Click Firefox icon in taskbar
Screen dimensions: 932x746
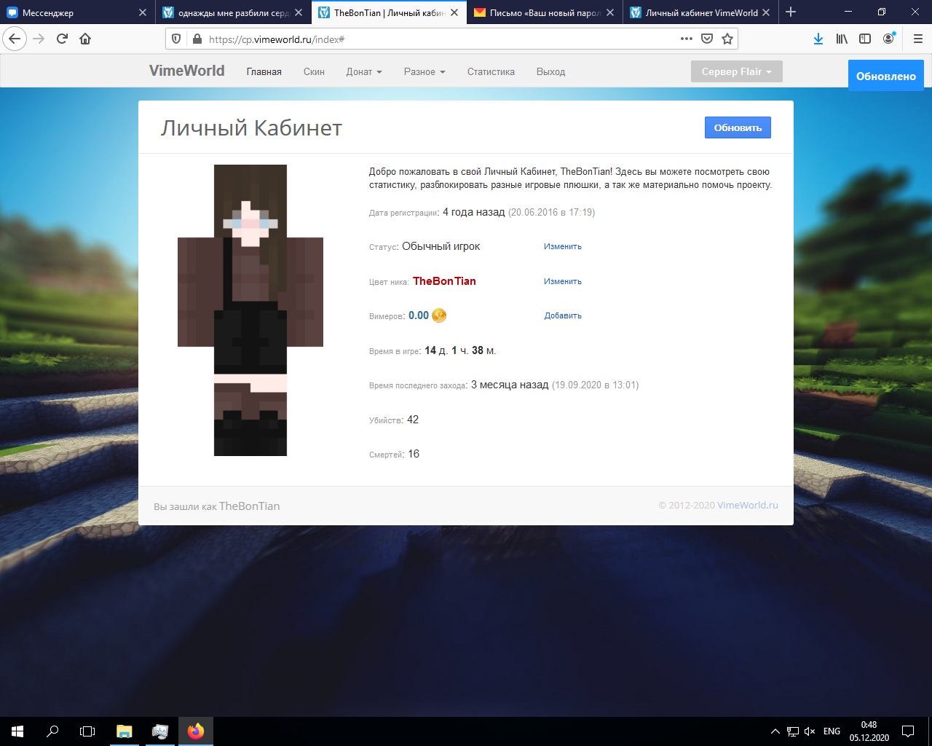pos(196,731)
